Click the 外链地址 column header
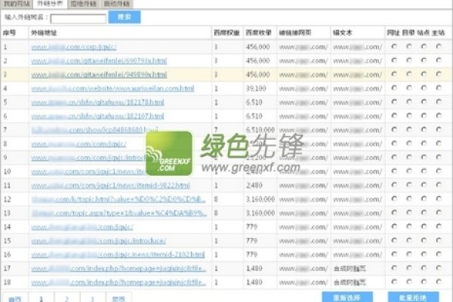 coord(44,33)
